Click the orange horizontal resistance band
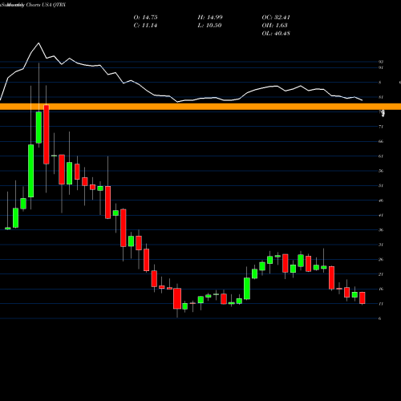Image resolution: width=401 pixels, height=401 pixels. click(200, 107)
